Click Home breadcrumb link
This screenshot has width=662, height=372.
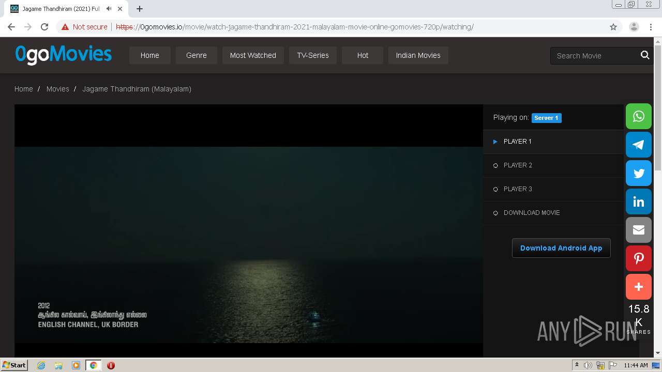coord(24,89)
